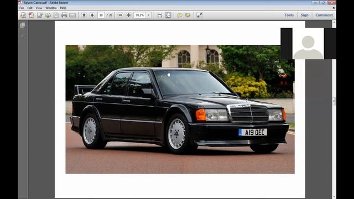Image resolution: width=354 pixels, height=199 pixels.
Task: Click the cloud upload toolbar icon
Action: [48, 15]
